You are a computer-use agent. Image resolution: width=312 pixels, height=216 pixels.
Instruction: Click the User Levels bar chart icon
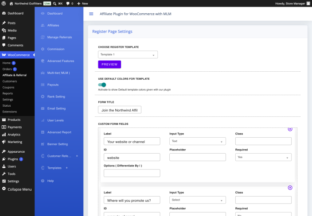[43, 120]
